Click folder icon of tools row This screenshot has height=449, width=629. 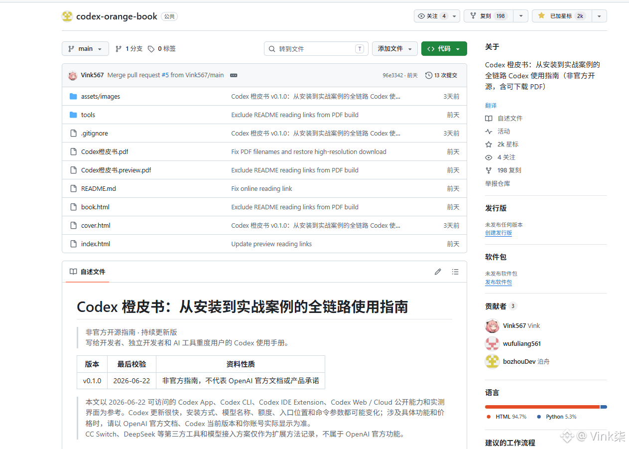coord(73,115)
